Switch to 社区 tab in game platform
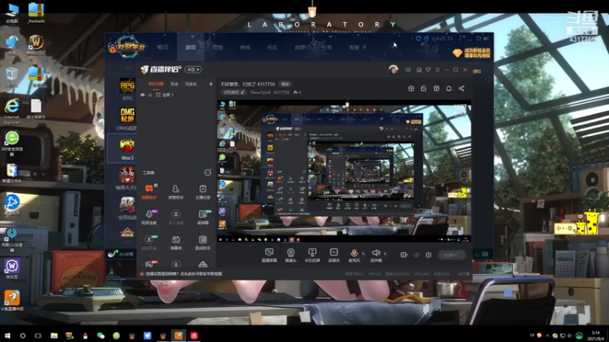 (x=273, y=47)
